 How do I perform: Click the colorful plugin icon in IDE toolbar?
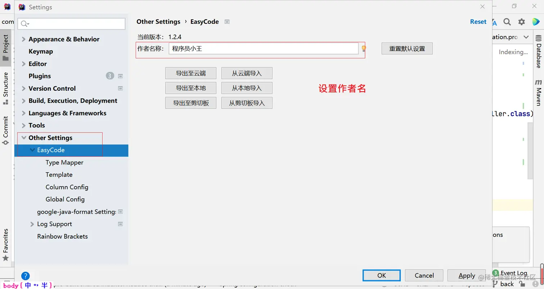[x=536, y=22]
